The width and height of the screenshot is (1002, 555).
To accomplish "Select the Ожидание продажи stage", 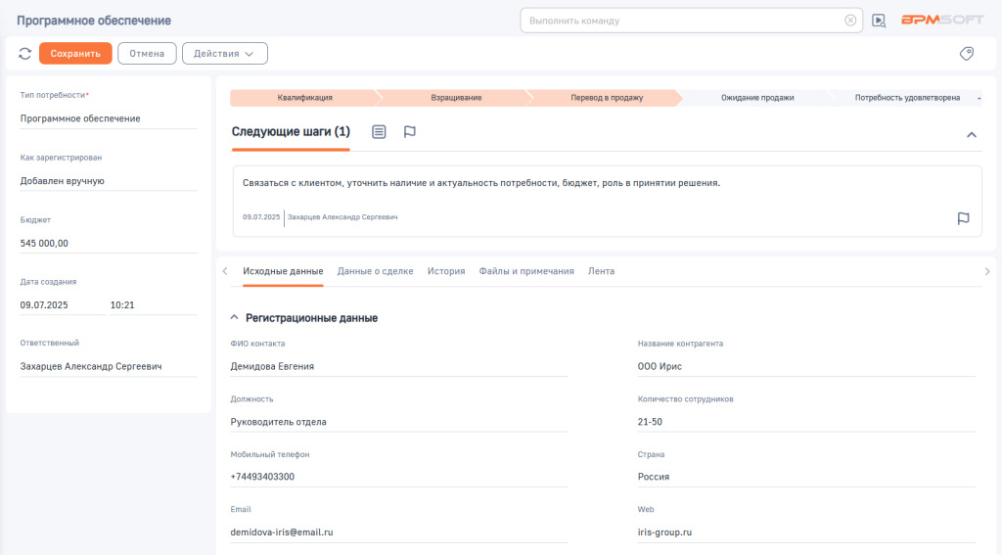I will [x=757, y=98].
